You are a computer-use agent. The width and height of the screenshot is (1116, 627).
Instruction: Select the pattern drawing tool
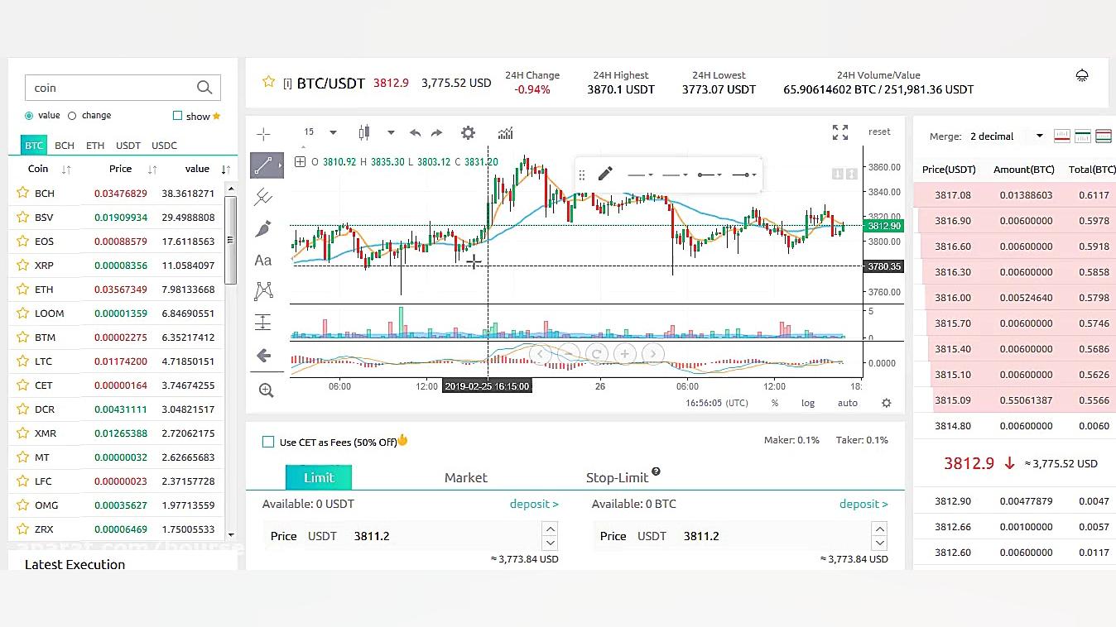263,290
